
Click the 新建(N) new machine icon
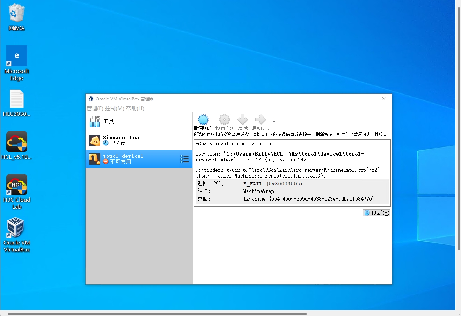[203, 120]
